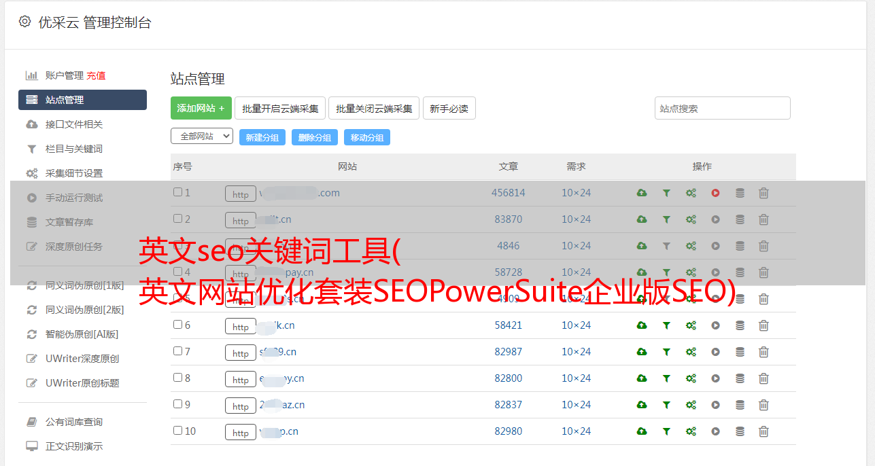Click the 删除分组 button
Screen dimensions: 875x466
click(315, 137)
